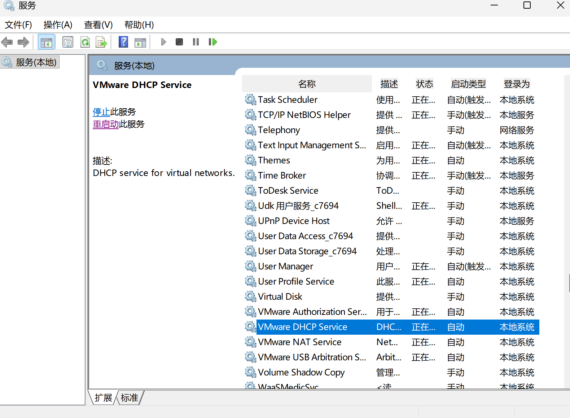The image size is (570, 418).
Task: Open the Properties toolbar icon
Action: coord(68,42)
